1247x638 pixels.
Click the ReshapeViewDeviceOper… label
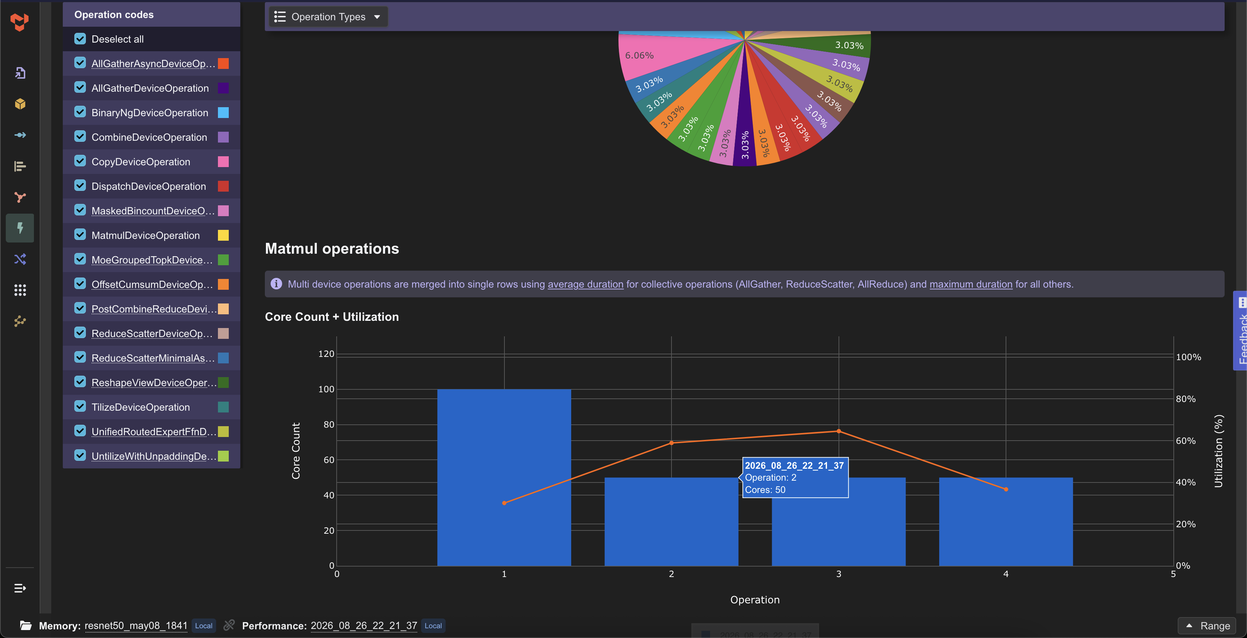pyautogui.click(x=154, y=383)
